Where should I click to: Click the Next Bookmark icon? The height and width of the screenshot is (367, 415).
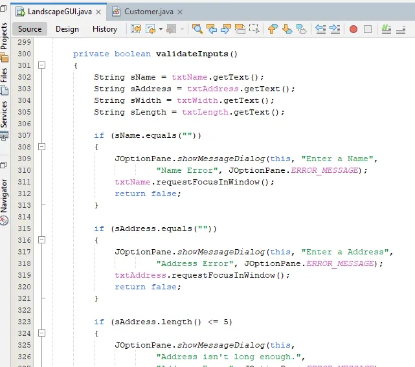coord(287,29)
